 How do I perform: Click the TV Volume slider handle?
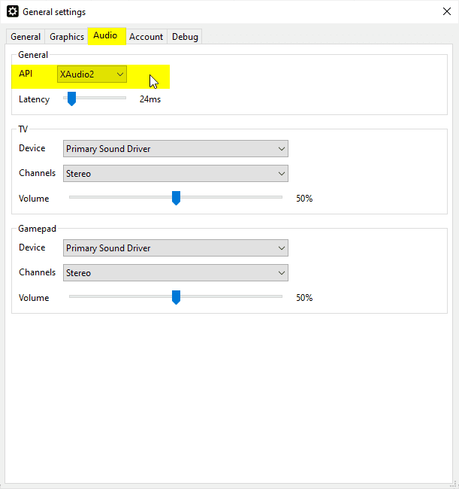point(176,198)
